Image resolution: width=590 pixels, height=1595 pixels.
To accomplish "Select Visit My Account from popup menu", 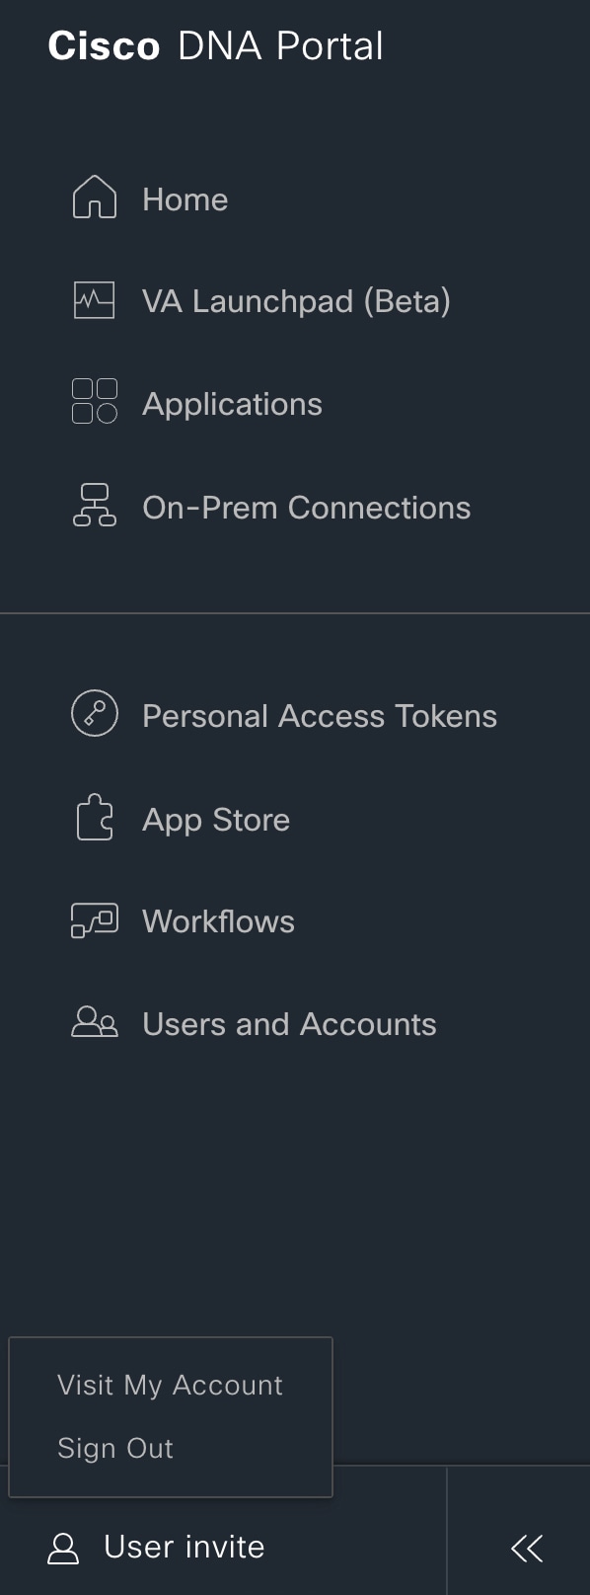I will pyautogui.click(x=170, y=1385).
